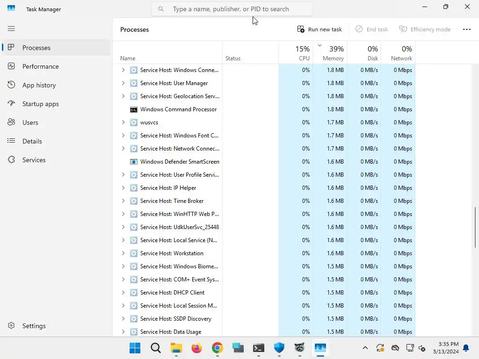
Task: Click the search magnifier icon in search box
Action: tap(161, 9)
